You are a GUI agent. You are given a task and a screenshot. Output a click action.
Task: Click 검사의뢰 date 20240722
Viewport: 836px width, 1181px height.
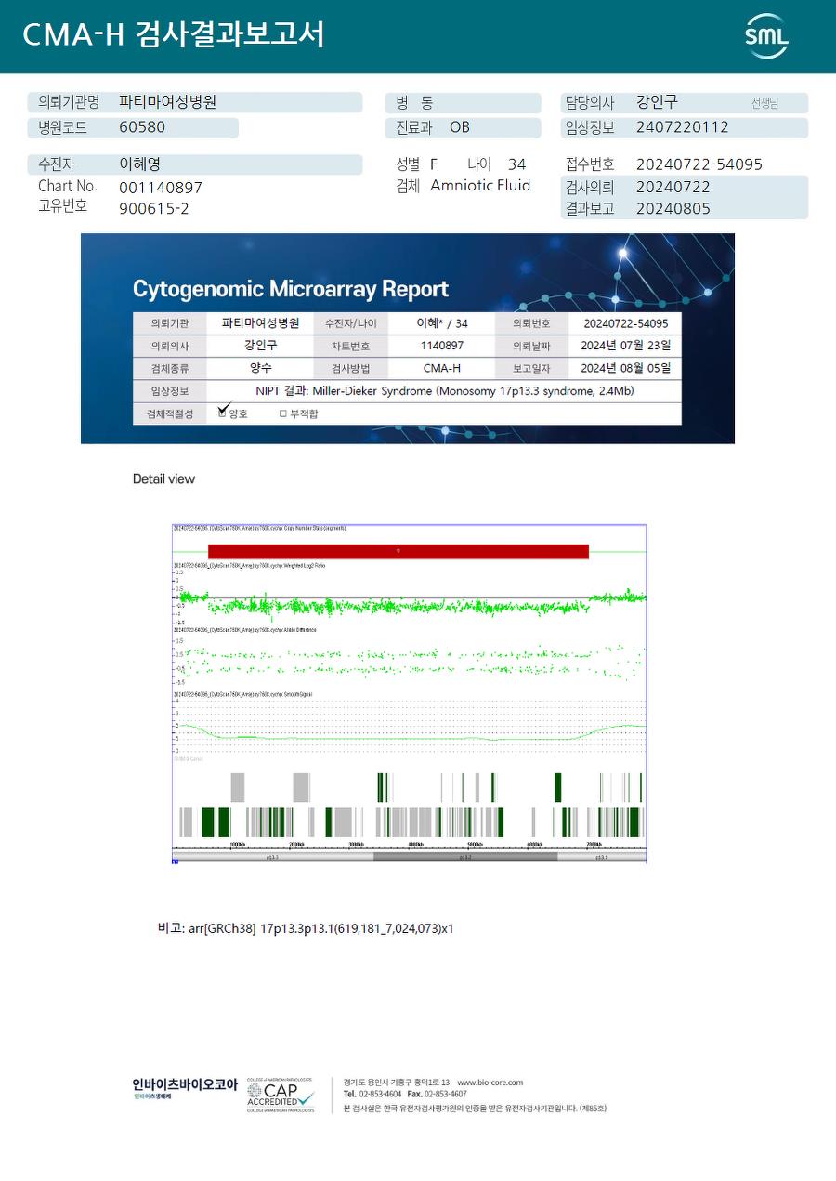[x=673, y=187]
